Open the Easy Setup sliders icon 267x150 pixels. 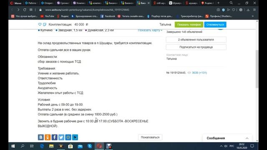point(254,10)
